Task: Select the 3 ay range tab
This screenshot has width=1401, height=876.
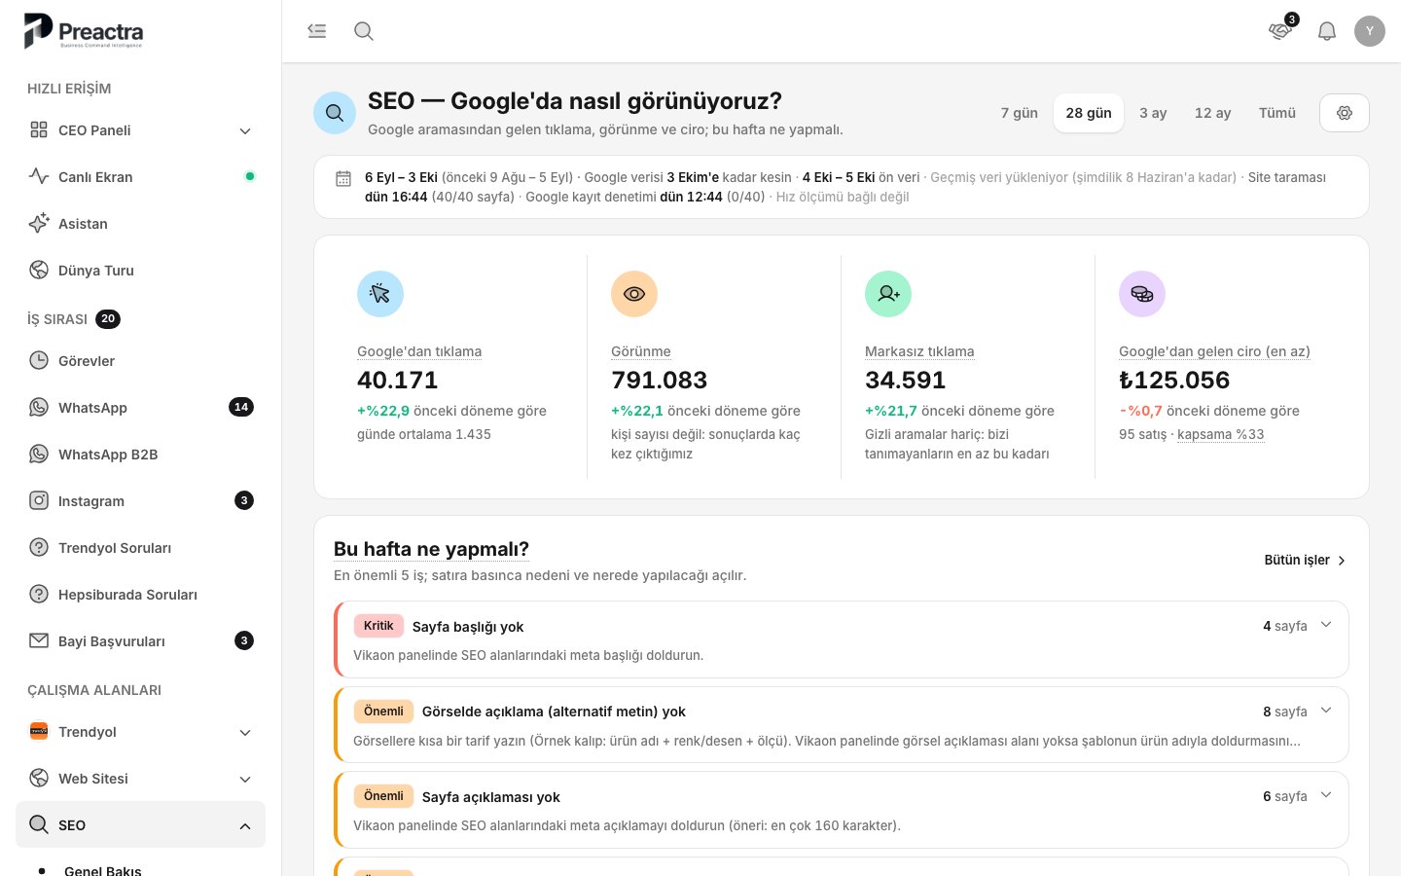Action: click(x=1153, y=113)
